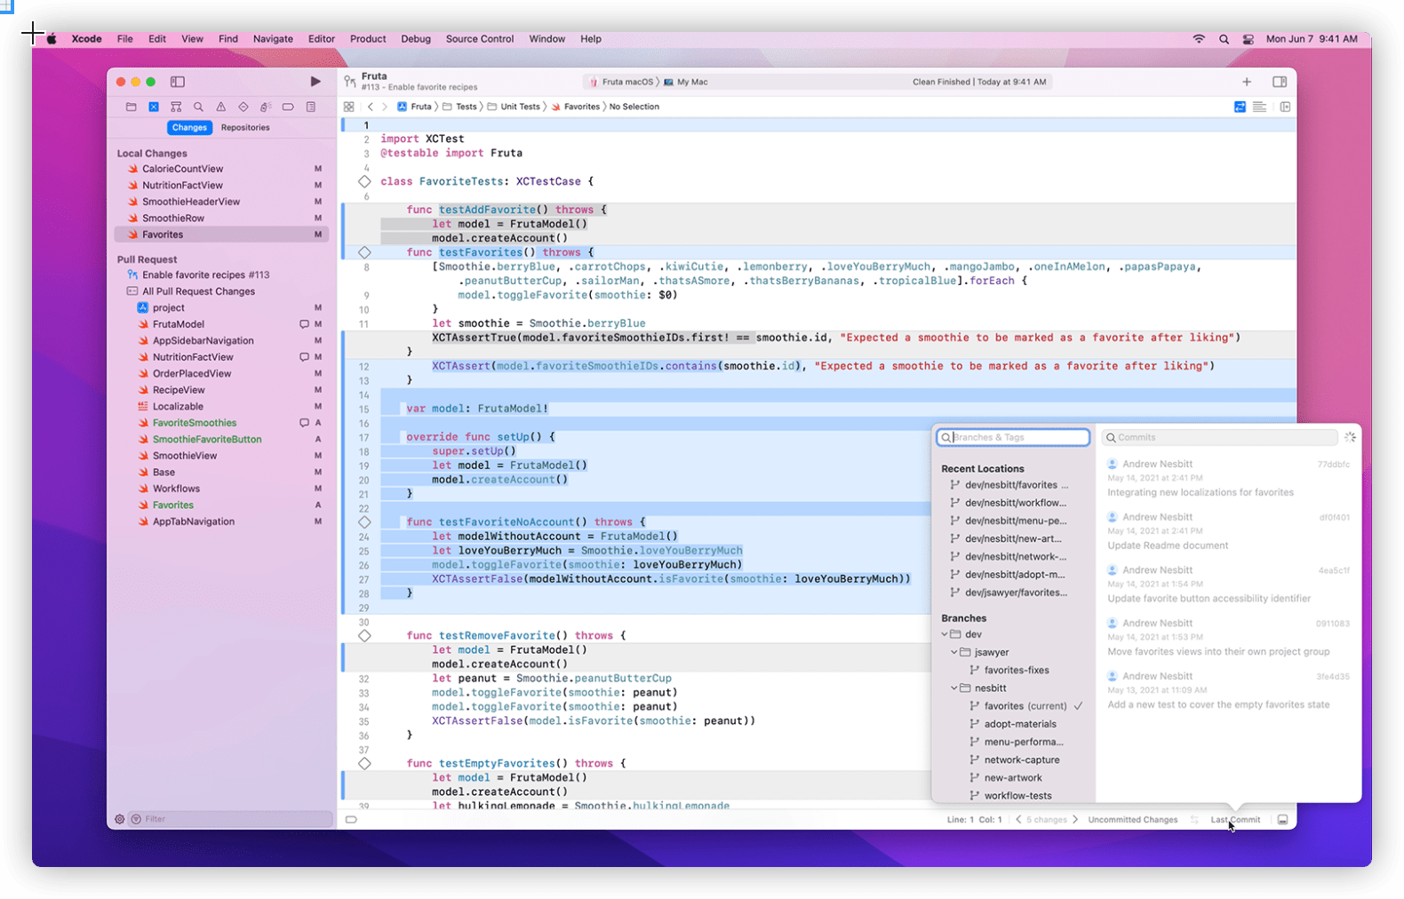
Task: Open the Product menu
Action: coord(368,39)
